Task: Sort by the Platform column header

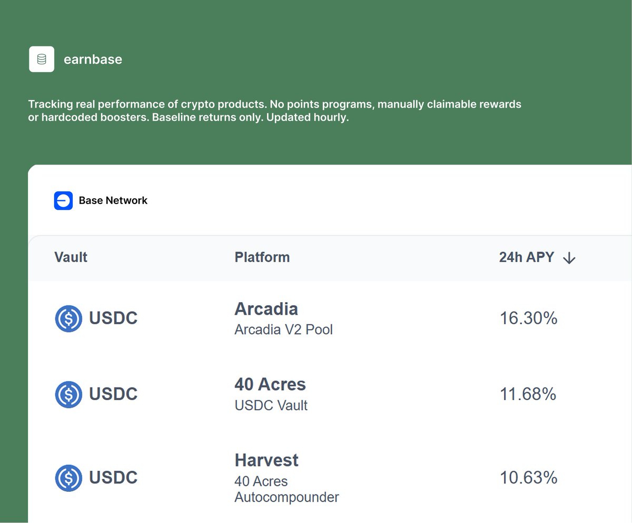Action: pos(262,257)
